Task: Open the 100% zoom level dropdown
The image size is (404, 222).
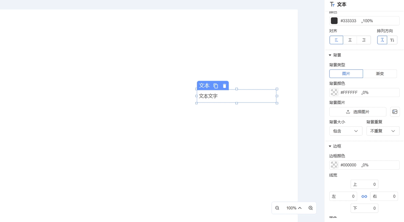Action: coord(294,208)
